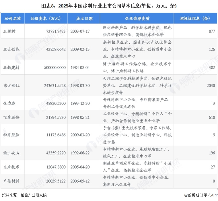
Task: Click the 成立日期 column header
Action: 84,18
